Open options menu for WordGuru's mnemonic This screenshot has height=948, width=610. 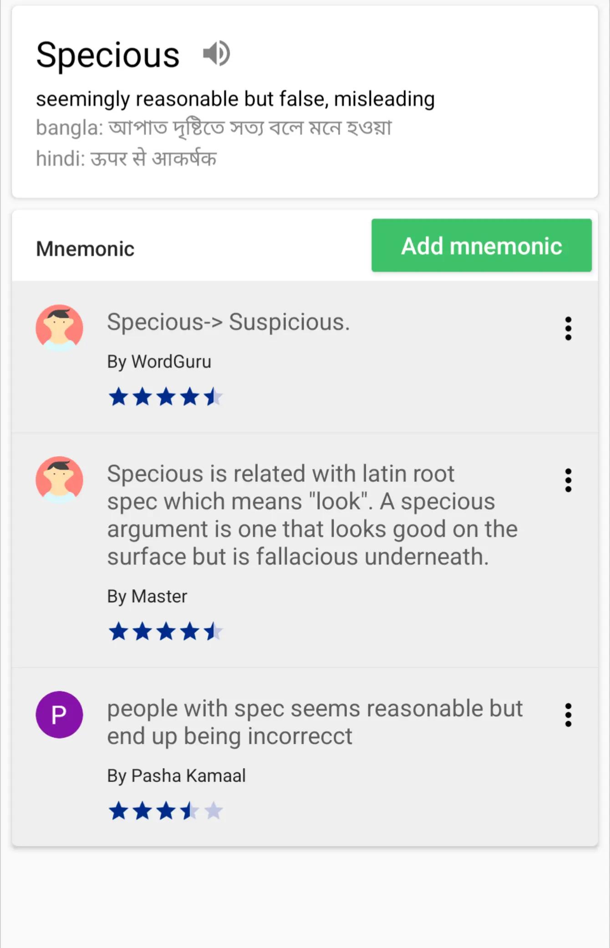coord(568,328)
